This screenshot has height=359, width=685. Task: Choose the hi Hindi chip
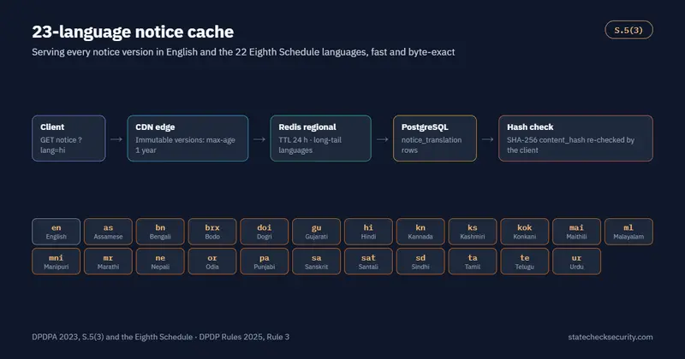point(368,232)
